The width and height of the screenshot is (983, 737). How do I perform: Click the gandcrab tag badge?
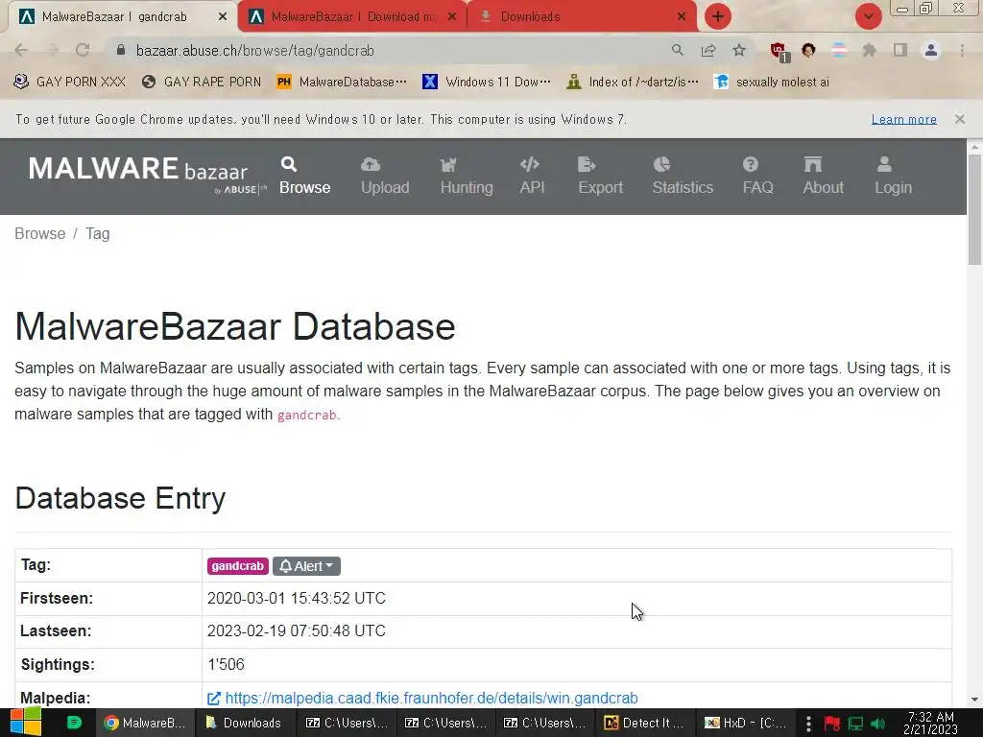coord(238,566)
